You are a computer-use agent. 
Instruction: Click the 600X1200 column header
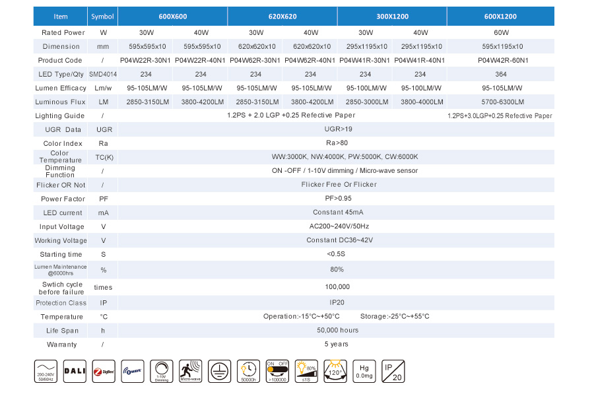click(500, 17)
